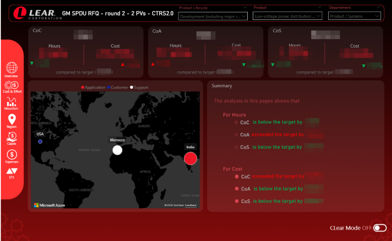This screenshot has width=392, height=241.
Task: Click CoS 'is below the target by' under For Cost
Action: (278, 201)
